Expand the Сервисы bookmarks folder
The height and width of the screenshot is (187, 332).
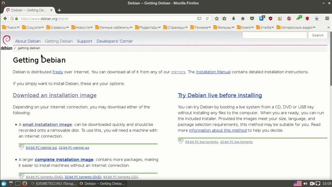[x=58, y=28]
